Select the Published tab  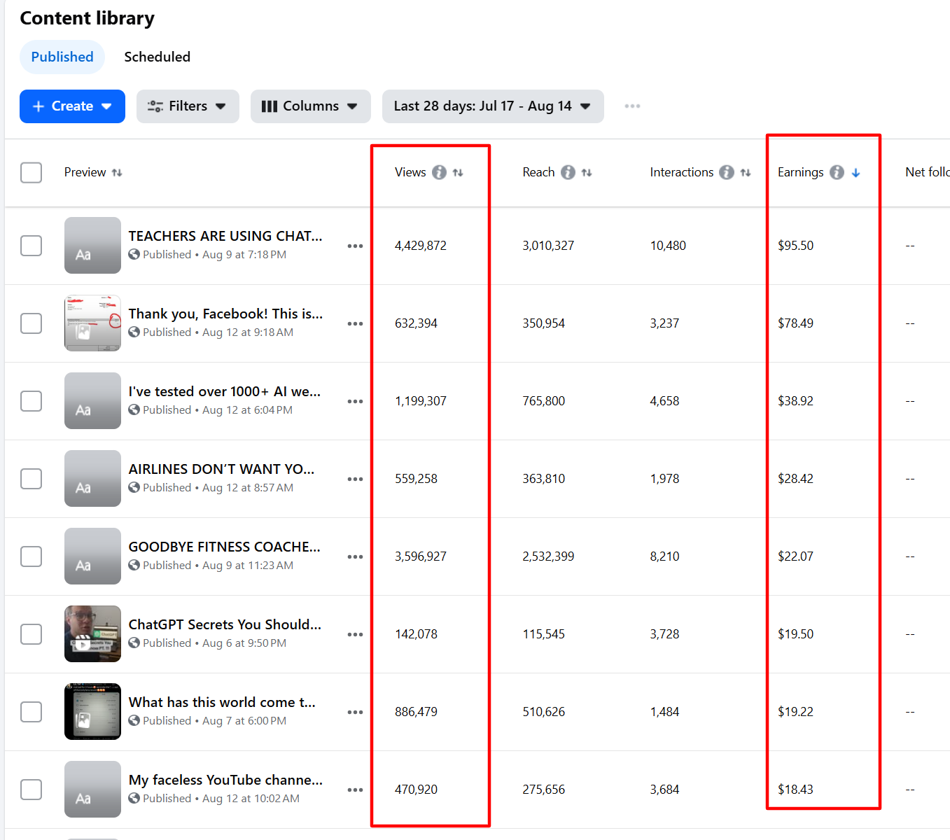click(x=62, y=57)
